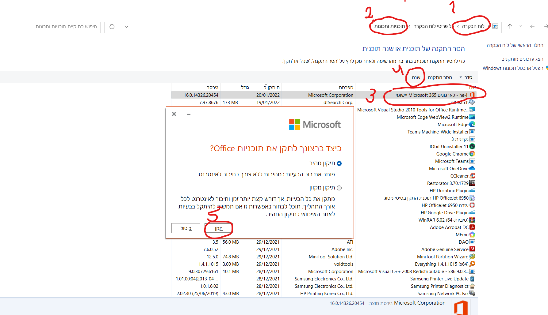Image resolution: width=548 pixels, height=315 pixels.
Task: Click the 173 MB size cell
Action: point(230,103)
